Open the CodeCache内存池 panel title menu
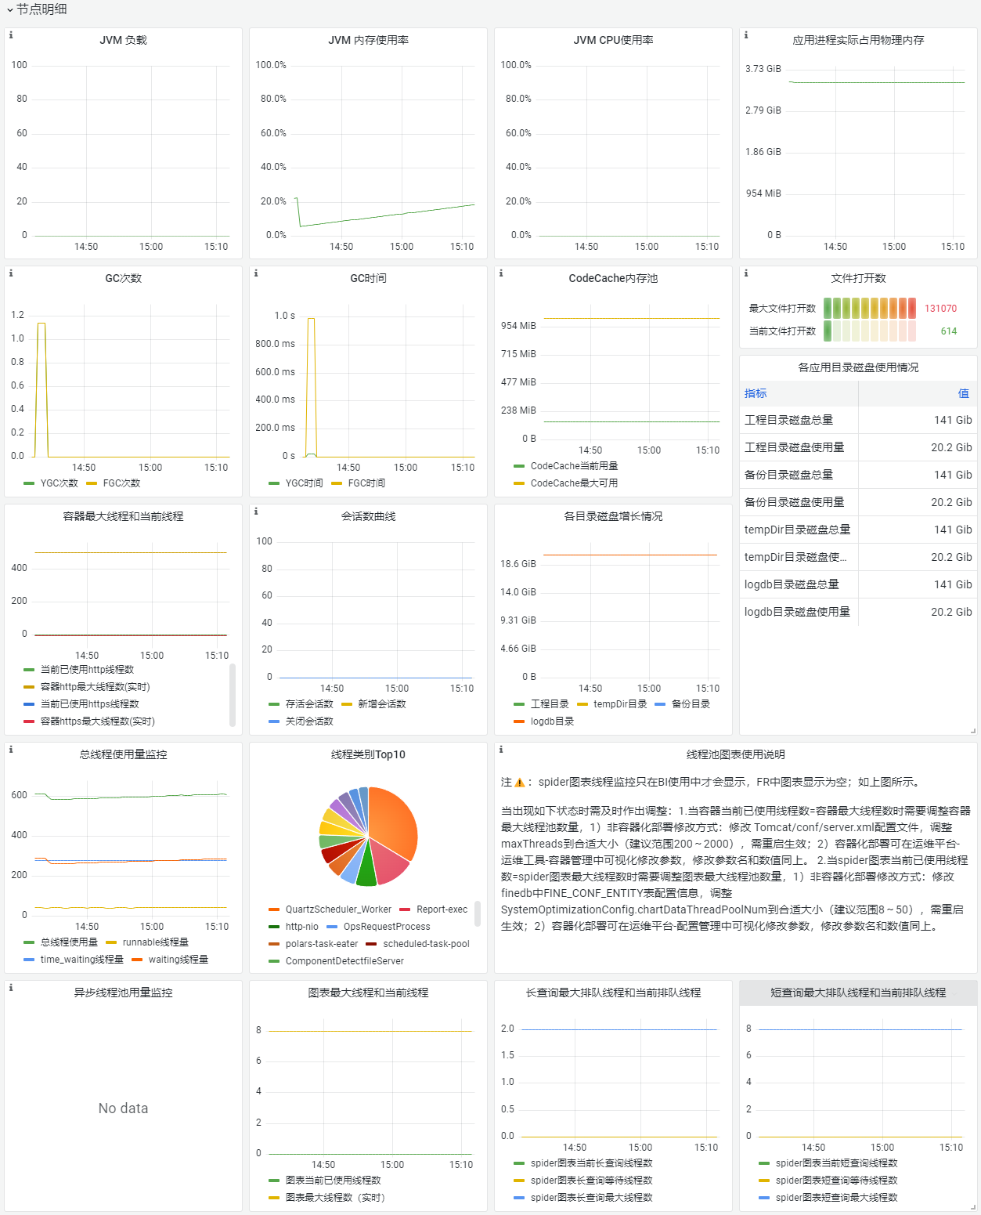Screen dimensions: 981x1215 click(x=613, y=278)
